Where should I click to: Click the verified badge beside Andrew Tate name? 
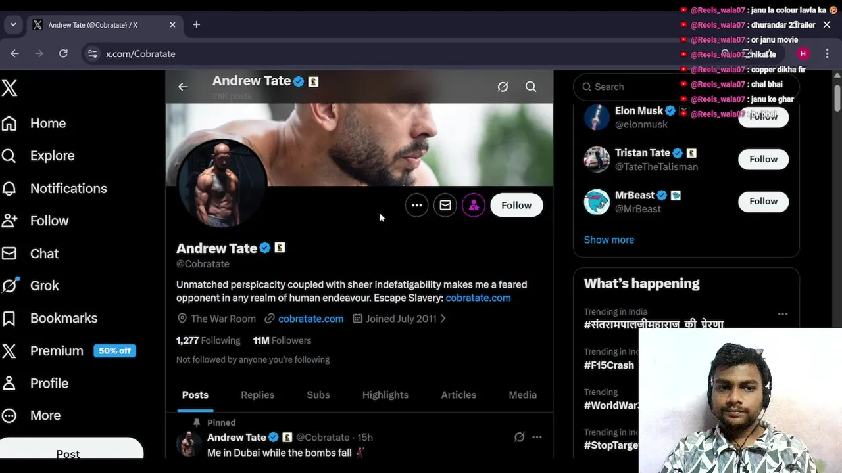tap(265, 248)
